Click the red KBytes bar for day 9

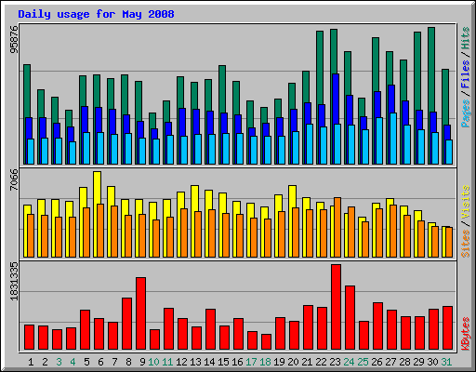click(141, 313)
